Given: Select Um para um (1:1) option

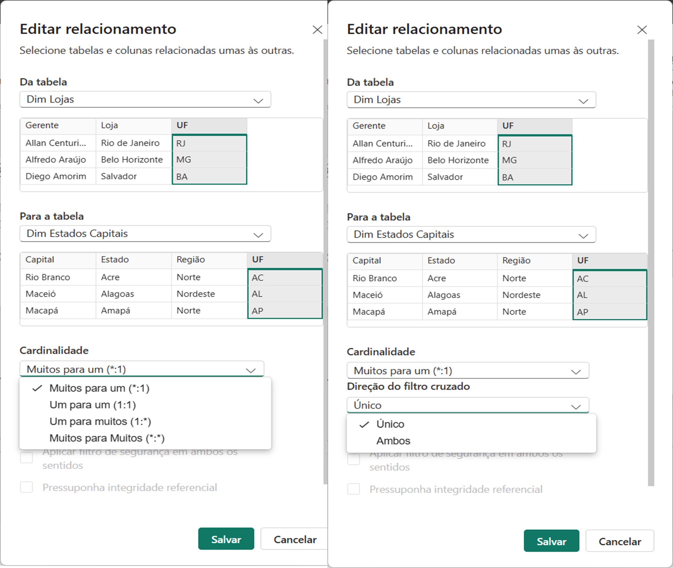Looking at the screenshot, I should 93,405.
